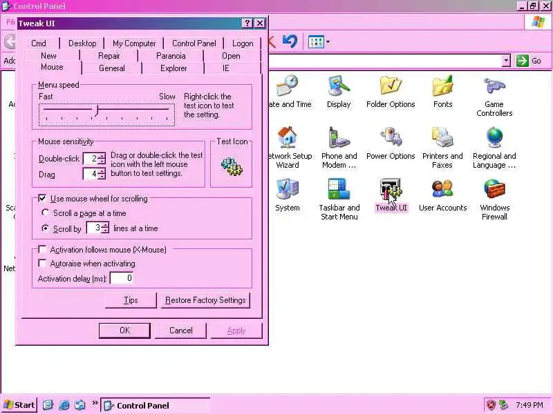Screen dimensions: 553x414
Task: Switch to the Open tab
Action: click(x=231, y=56)
